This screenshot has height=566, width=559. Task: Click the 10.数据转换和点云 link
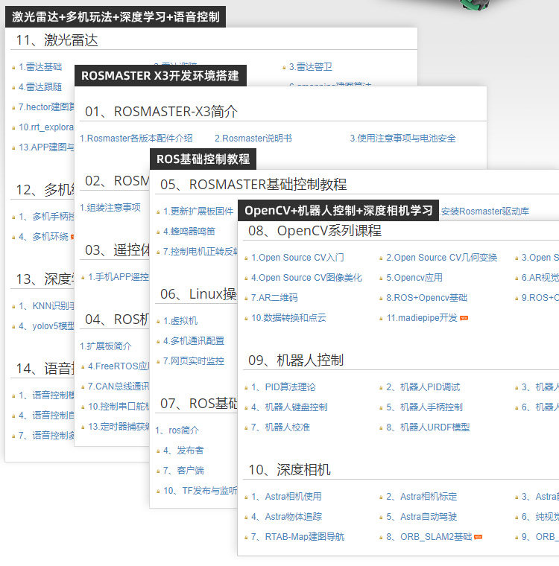pyautogui.click(x=288, y=318)
